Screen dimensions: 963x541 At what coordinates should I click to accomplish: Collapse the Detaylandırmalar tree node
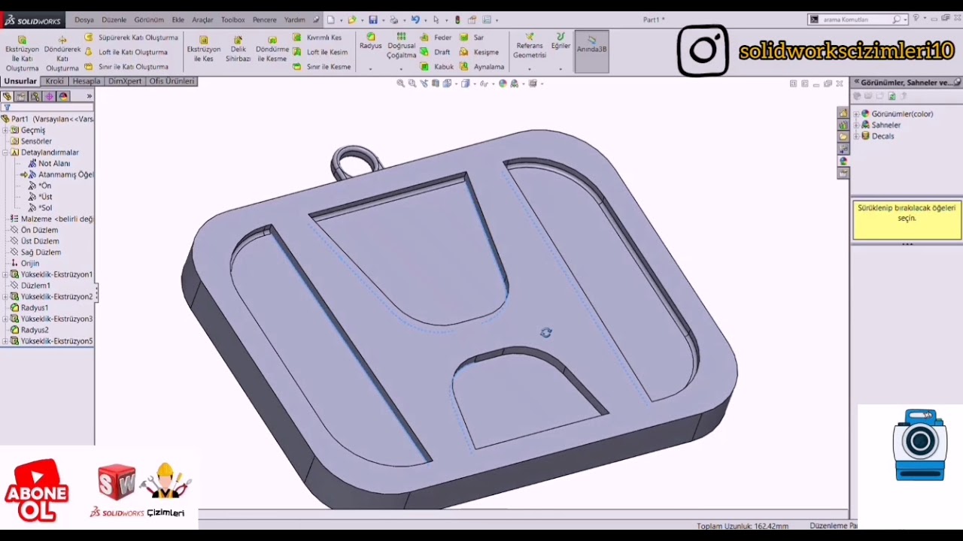tap(5, 153)
